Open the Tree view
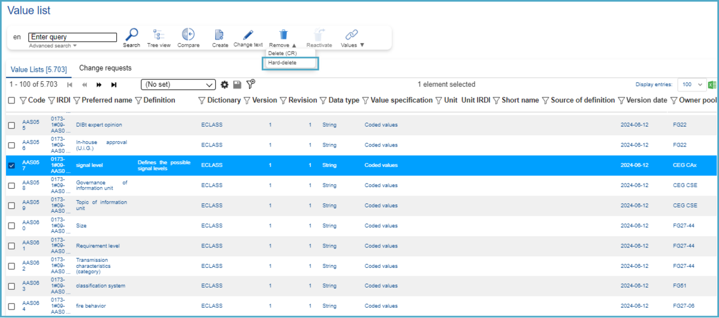Screen dimensions: 719x318 point(159,35)
